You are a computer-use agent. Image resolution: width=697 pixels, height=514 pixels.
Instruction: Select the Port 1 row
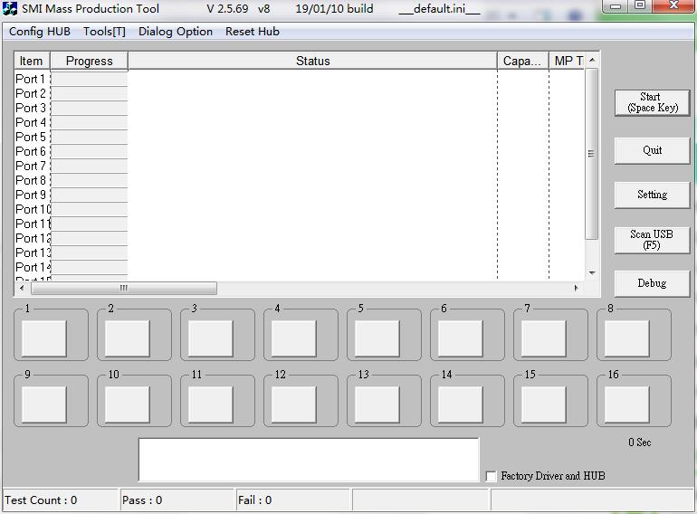coord(300,79)
